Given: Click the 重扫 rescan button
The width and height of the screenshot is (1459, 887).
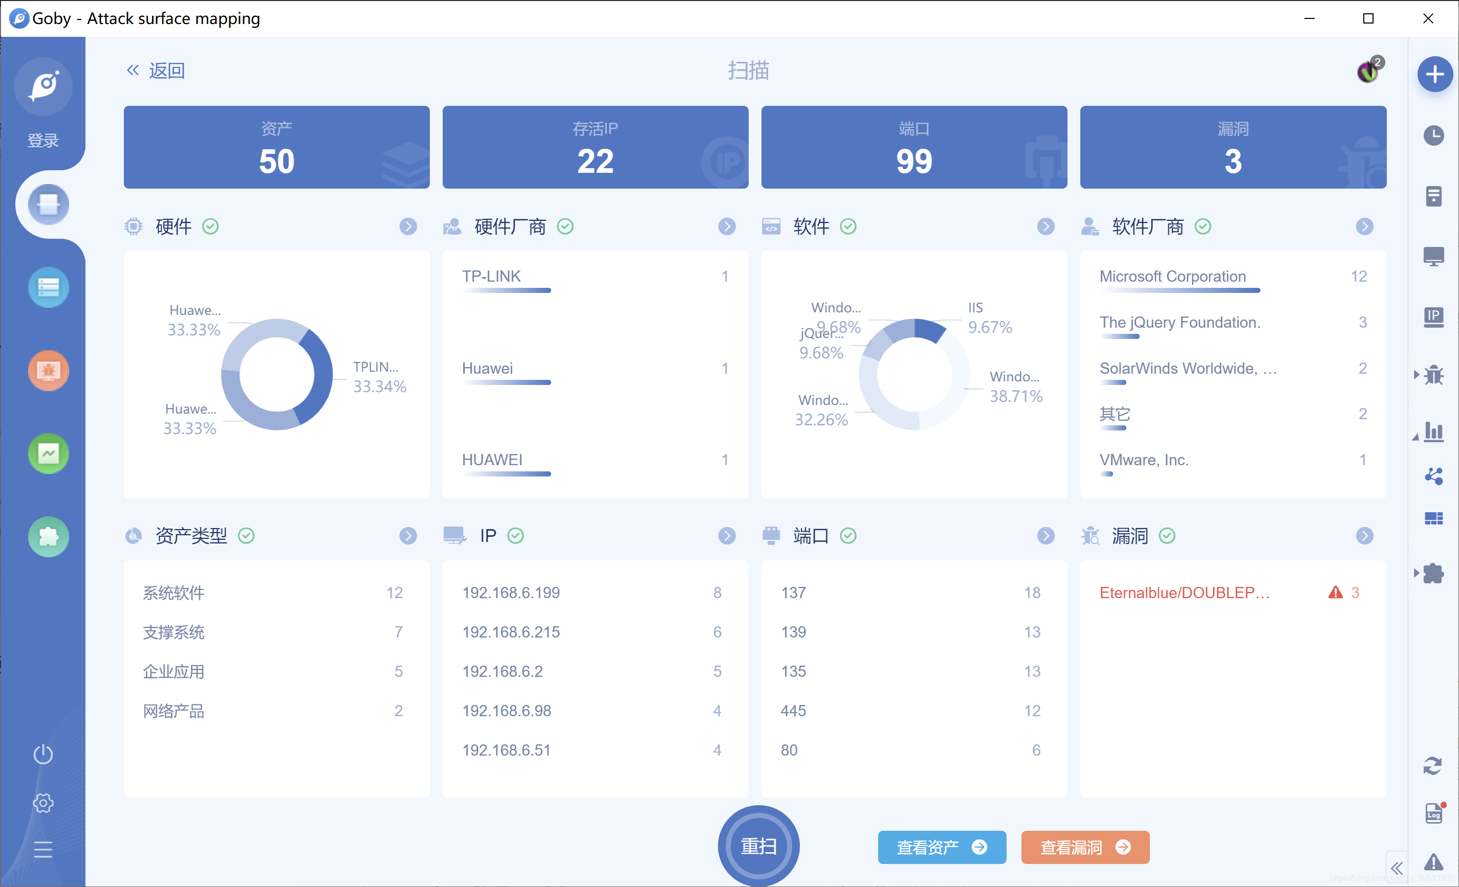Looking at the screenshot, I should [758, 846].
